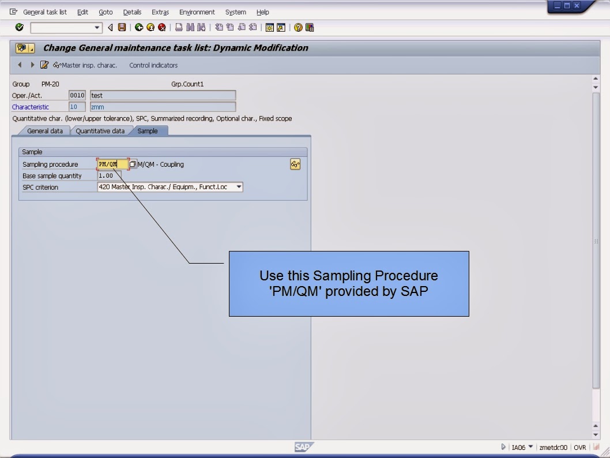Expand the command field history dropdown
The image size is (610, 458).
(x=98, y=27)
